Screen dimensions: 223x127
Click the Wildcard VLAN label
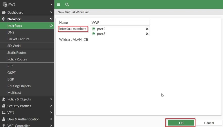click(x=70, y=39)
